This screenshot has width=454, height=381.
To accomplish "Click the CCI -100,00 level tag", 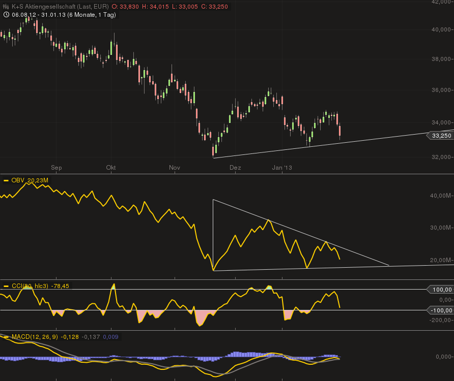I will pyautogui.click(x=441, y=310).
